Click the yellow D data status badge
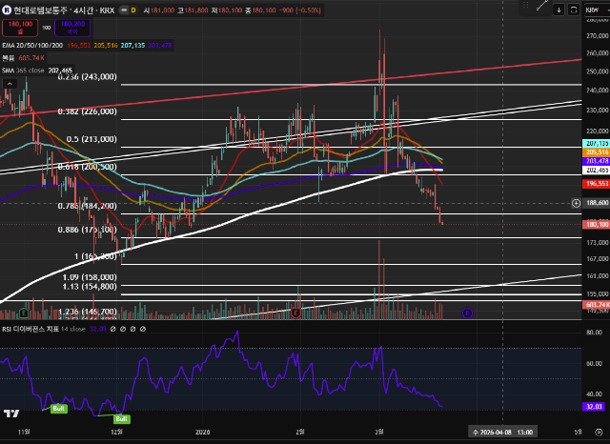The height and width of the screenshot is (444, 610). coord(133,10)
